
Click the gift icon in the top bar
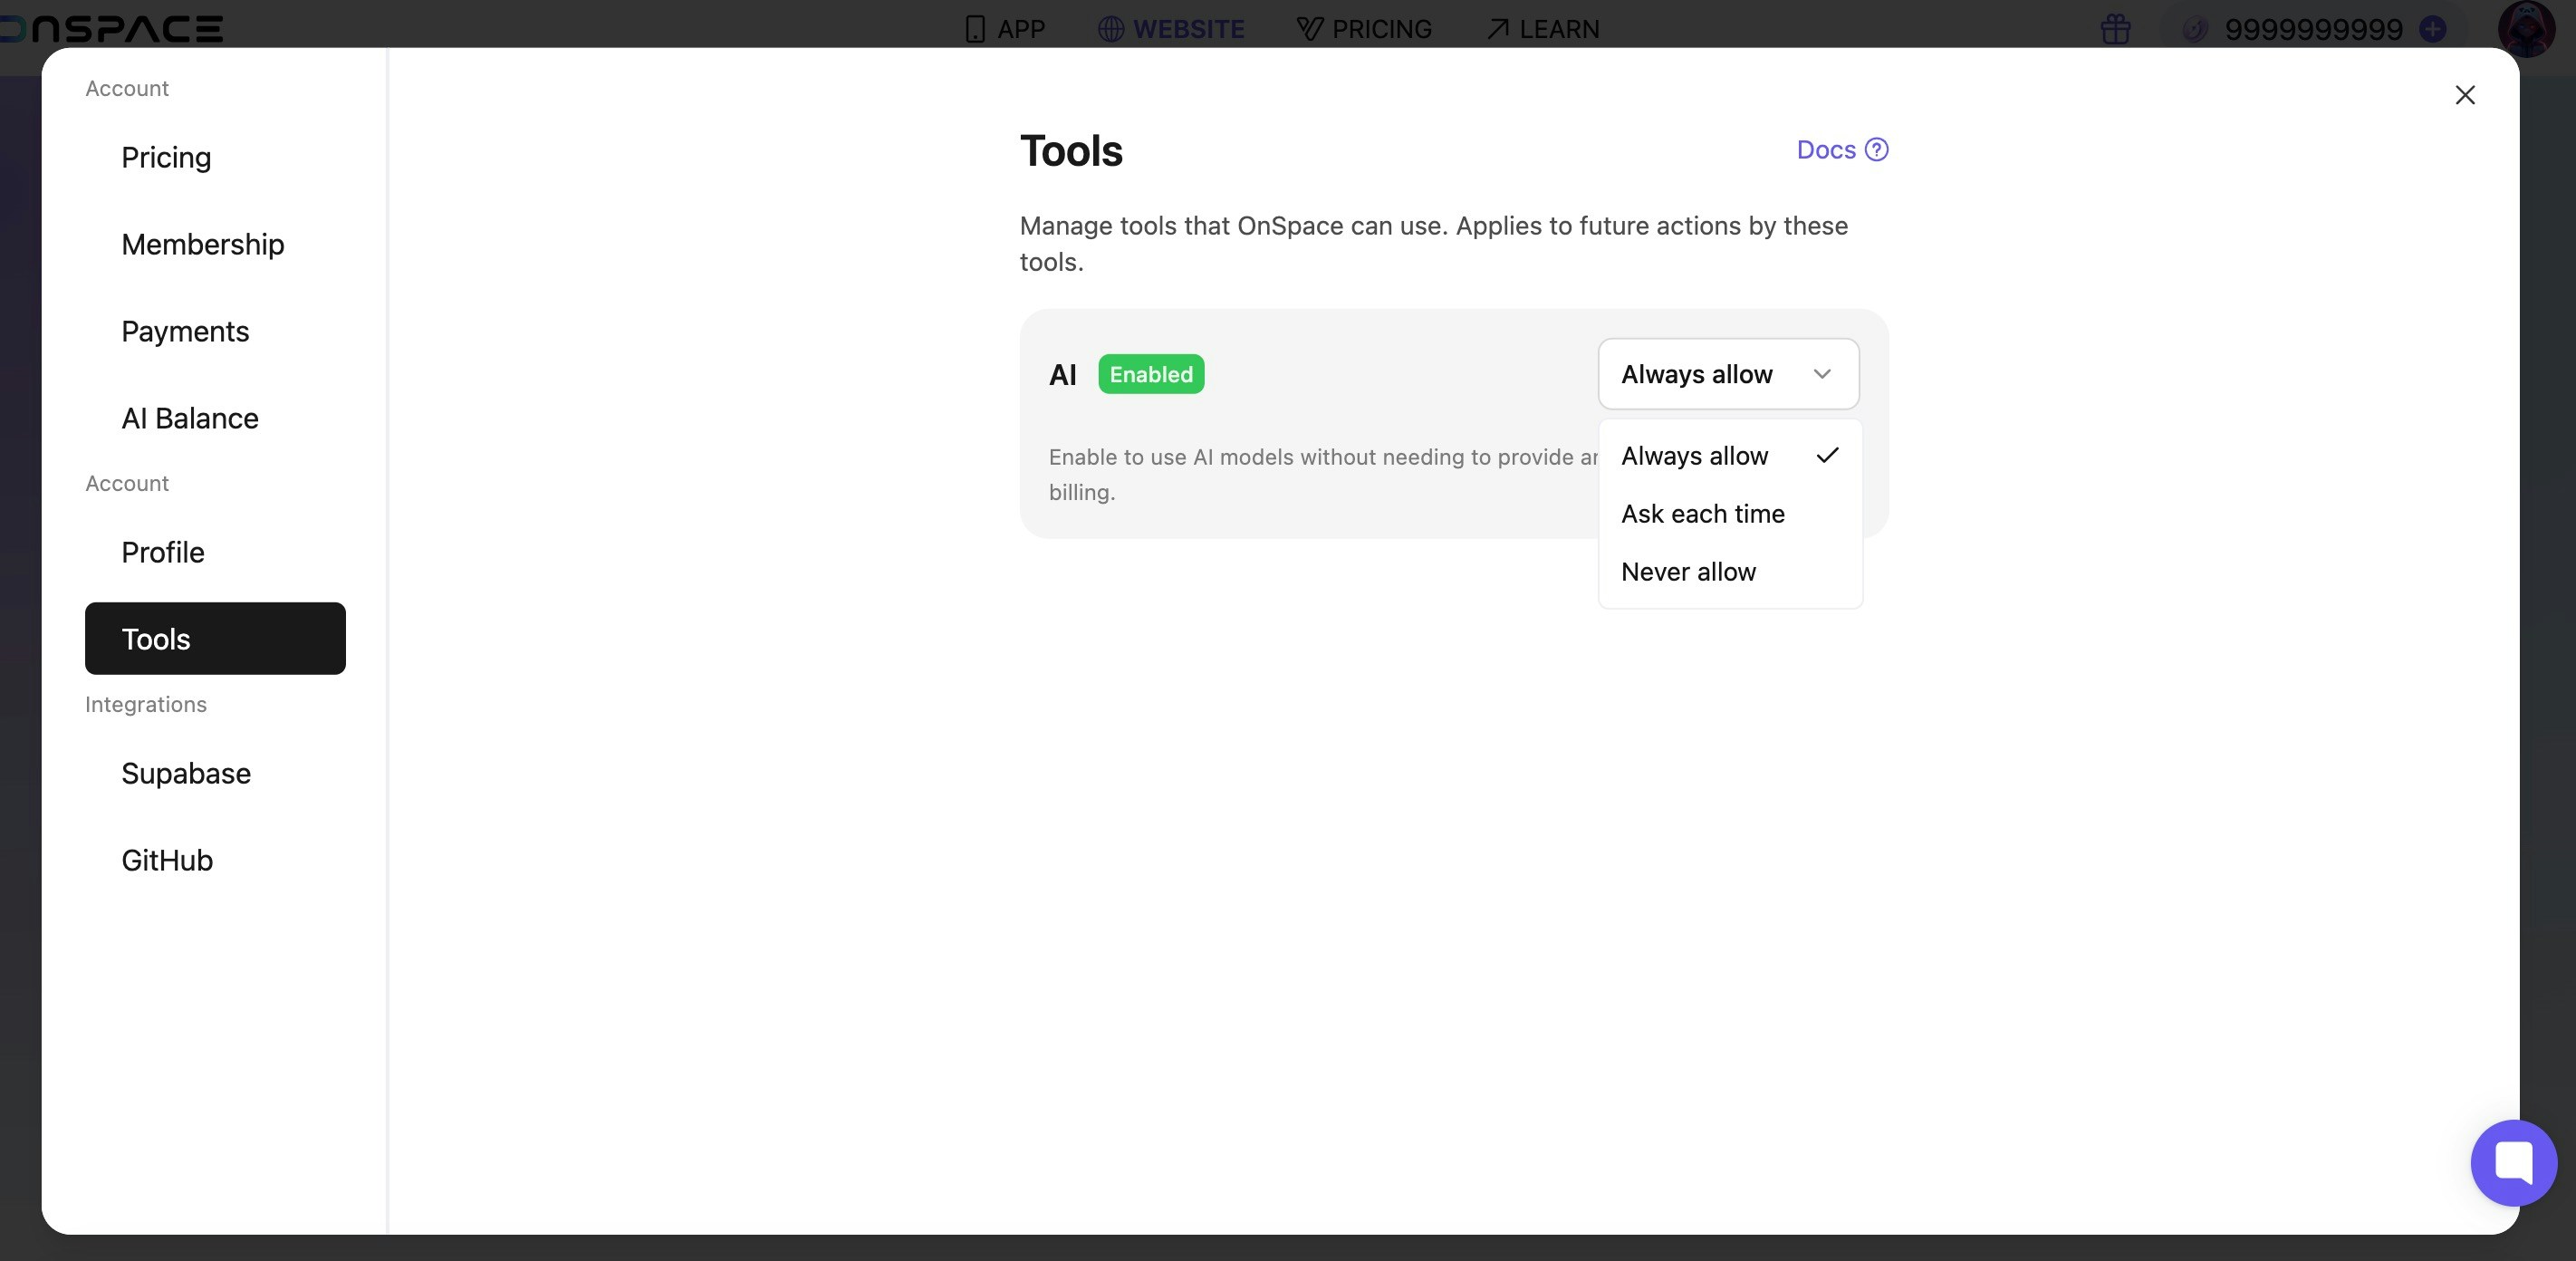pos(2116,29)
